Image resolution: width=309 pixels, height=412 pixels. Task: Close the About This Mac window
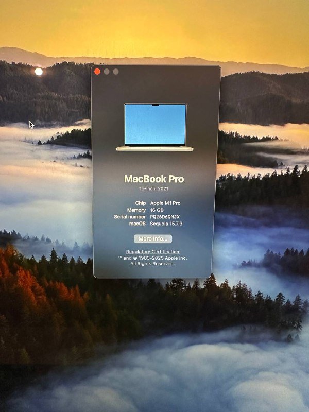point(97,72)
